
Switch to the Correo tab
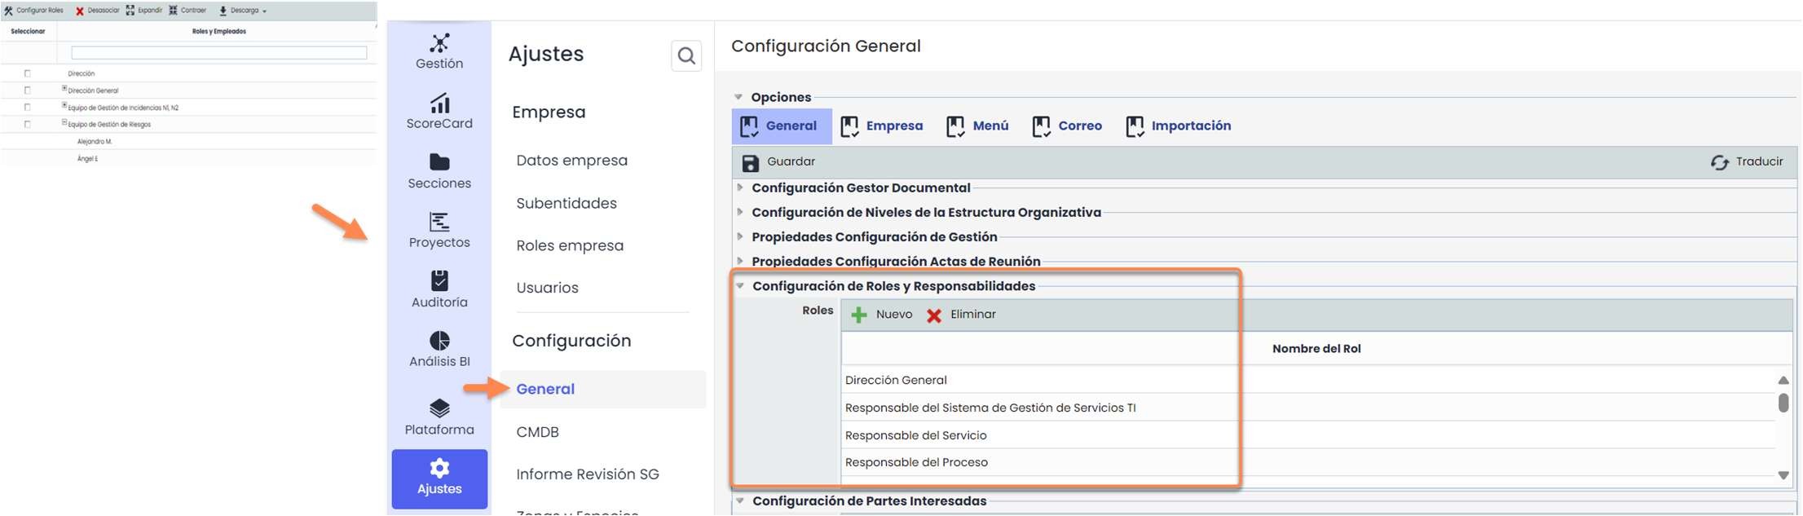(x=1067, y=126)
